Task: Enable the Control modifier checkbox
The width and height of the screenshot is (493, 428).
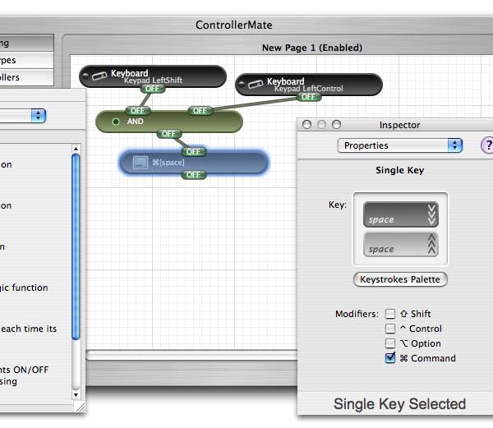Action: [390, 329]
